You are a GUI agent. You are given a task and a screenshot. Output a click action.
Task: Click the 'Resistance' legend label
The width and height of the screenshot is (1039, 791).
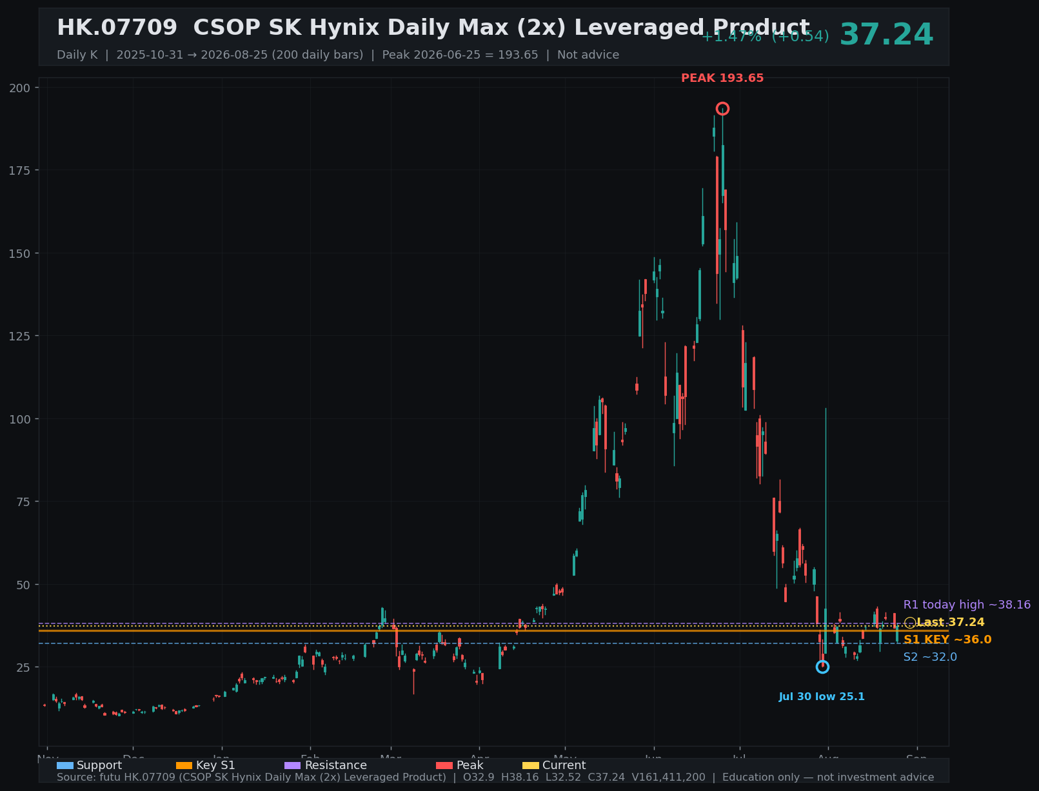point(335,765)
